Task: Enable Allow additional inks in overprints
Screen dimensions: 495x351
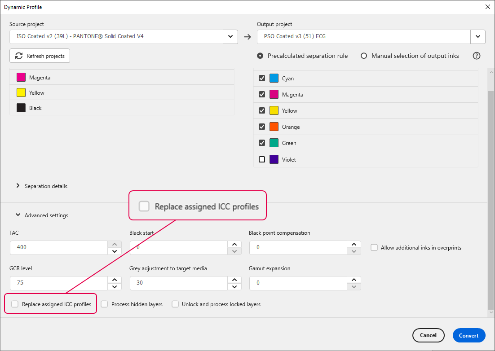Action: coord(374,248)
